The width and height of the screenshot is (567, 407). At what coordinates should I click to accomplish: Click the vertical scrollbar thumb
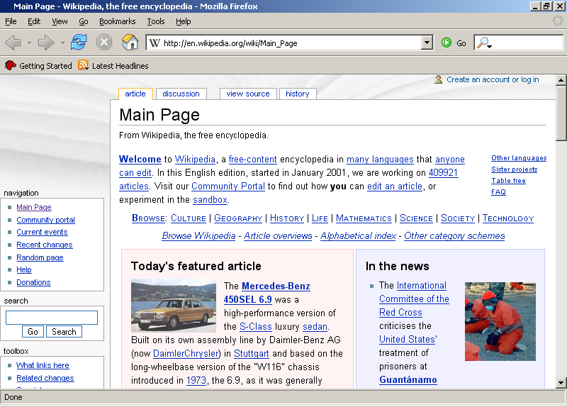tap(561, 113)
